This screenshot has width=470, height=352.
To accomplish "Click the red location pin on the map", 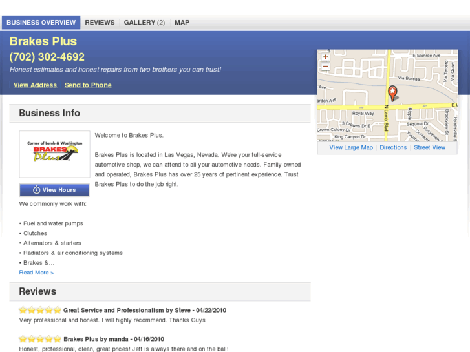I will coord(392,93).
